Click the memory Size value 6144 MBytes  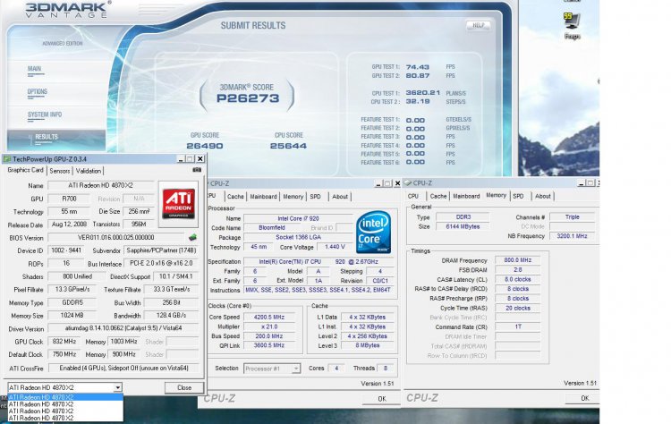pyautogui.click(x=463, y=226)
